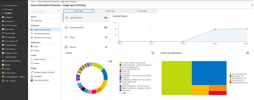Click the Sep 10 data point on chart
The image size is (254, 100).
(x=247, y=29)
